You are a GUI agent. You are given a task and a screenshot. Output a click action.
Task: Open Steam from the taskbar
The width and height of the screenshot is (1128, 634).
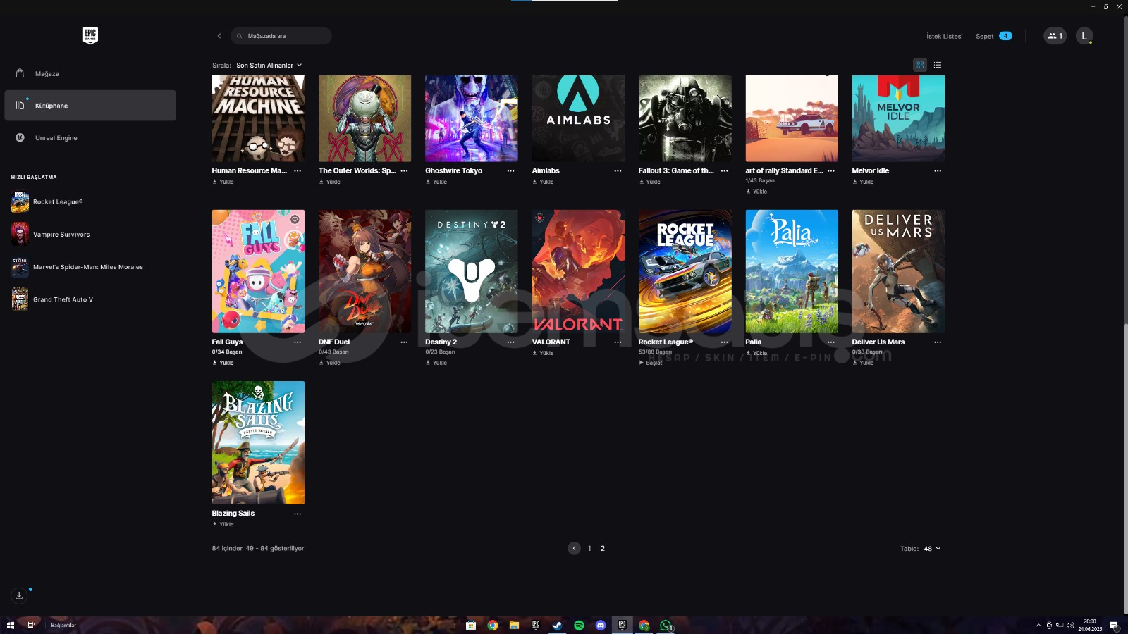557,626
